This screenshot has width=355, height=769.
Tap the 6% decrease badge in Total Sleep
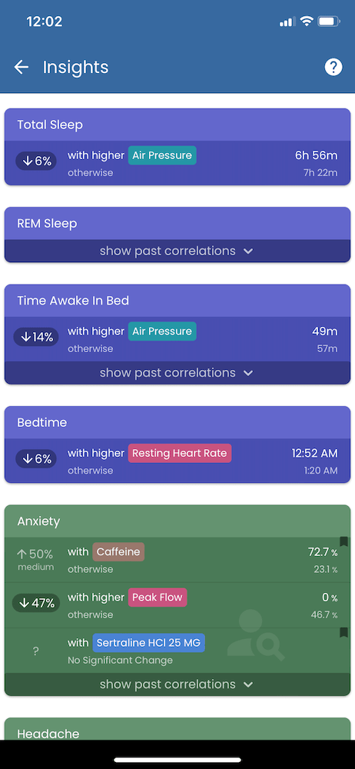[36, 161]
